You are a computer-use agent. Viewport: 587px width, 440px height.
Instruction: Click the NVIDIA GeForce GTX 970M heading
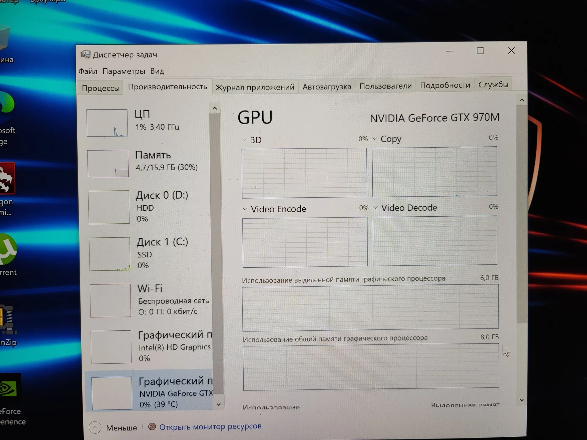click(434, 118)
